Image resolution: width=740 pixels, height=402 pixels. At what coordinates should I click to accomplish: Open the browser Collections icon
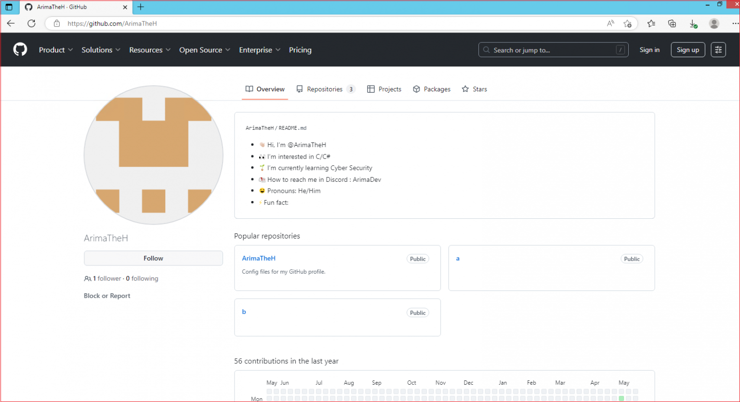672,23
